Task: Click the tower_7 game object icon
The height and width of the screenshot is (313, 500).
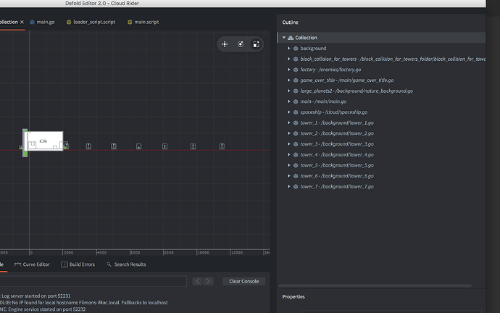Action: click(296, 187)
